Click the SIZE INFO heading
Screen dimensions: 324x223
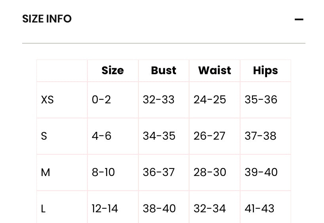coord(47,19)
